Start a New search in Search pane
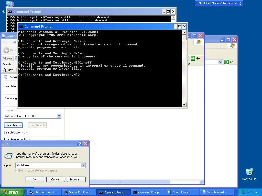Viewport: 262px width, 196px height. coord(8,70)
